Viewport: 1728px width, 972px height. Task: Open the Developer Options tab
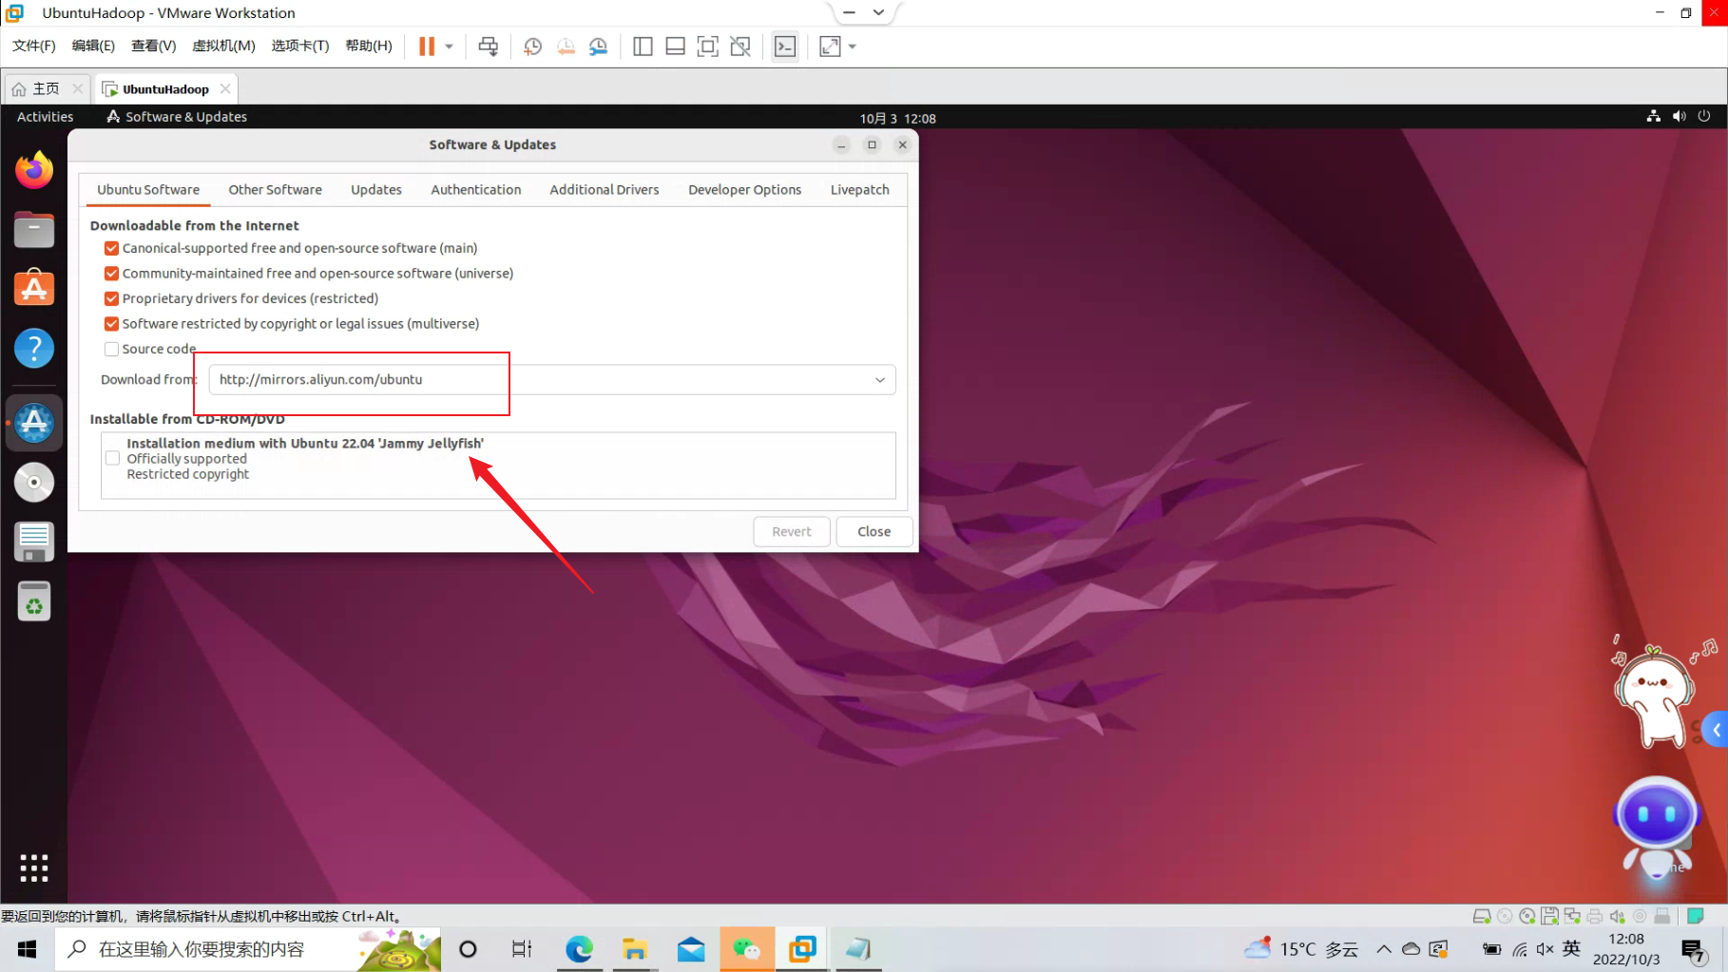744,190
